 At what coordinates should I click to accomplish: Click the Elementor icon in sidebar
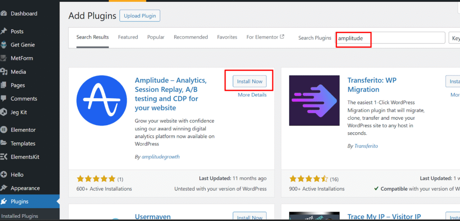click(4, 130)
